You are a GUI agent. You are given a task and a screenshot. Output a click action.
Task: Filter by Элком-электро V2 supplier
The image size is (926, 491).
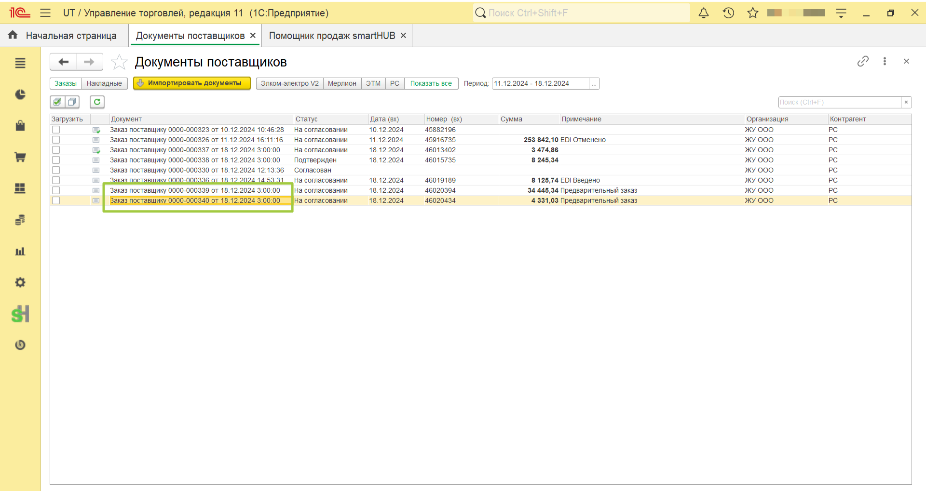(290, 83)
